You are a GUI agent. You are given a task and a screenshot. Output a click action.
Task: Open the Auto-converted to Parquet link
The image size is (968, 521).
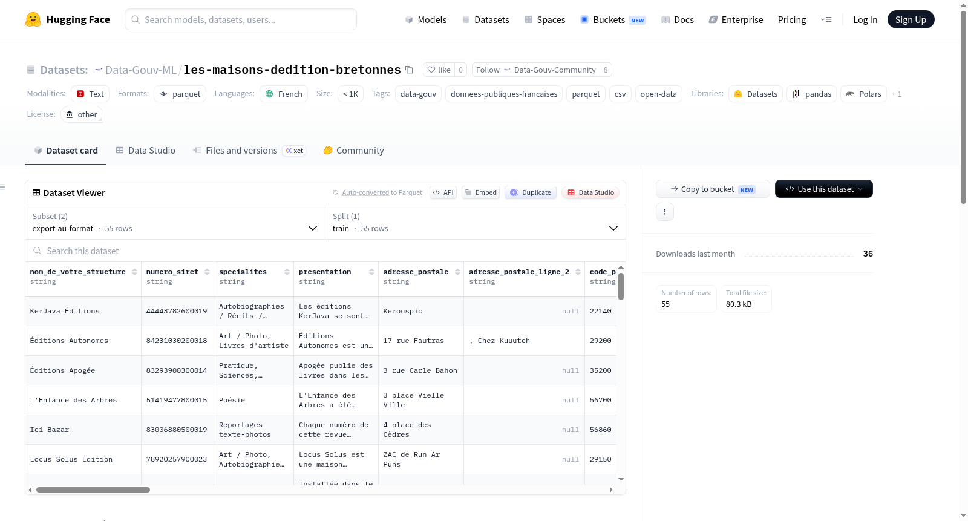point(365,192)
